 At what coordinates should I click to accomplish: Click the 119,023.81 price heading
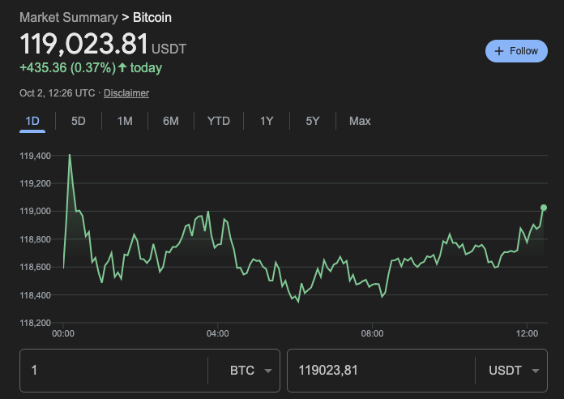[x=83, y=44]
